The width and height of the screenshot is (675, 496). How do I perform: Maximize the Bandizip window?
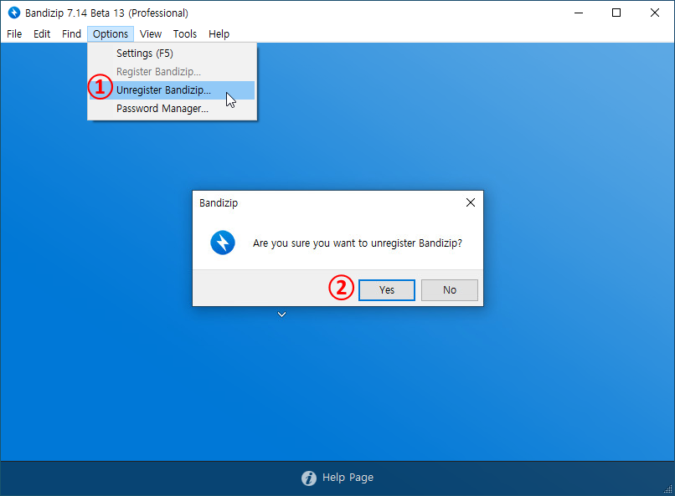[616, 13]
